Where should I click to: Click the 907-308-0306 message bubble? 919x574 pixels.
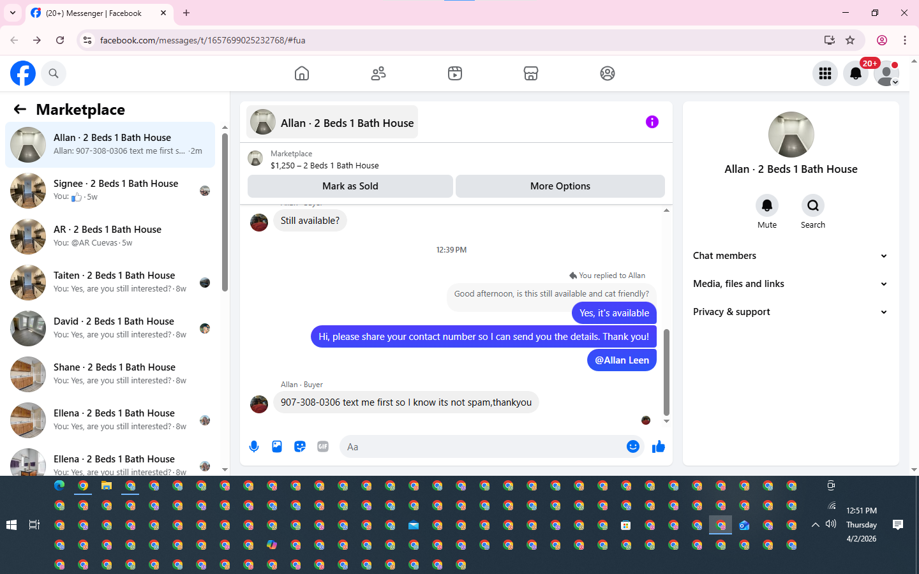(406, 402)
